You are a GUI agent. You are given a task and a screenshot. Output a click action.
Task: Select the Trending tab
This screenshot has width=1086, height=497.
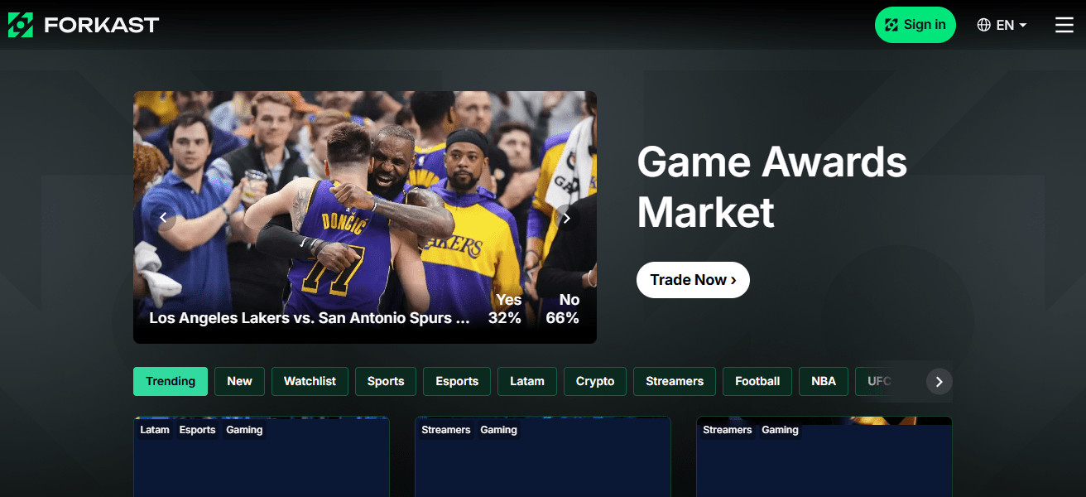click(171, 381)
